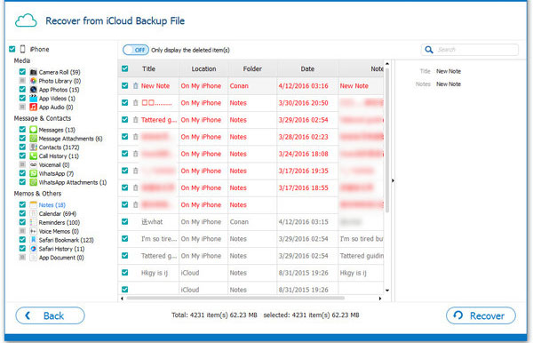Click the Safari History icon

(x=33, y=249)
